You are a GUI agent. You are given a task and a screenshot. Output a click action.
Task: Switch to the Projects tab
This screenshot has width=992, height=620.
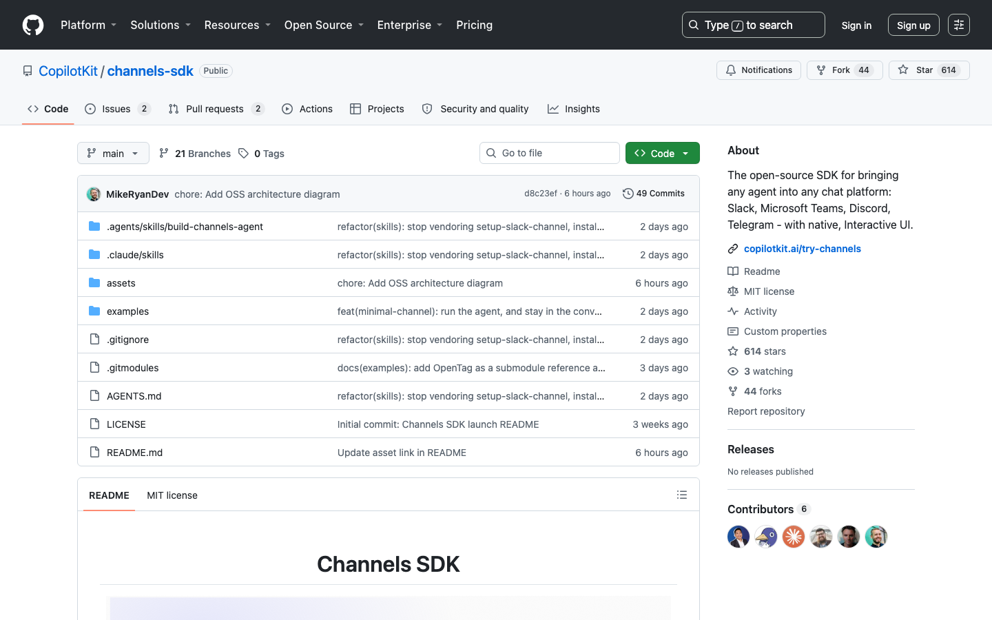coord(377,109)
